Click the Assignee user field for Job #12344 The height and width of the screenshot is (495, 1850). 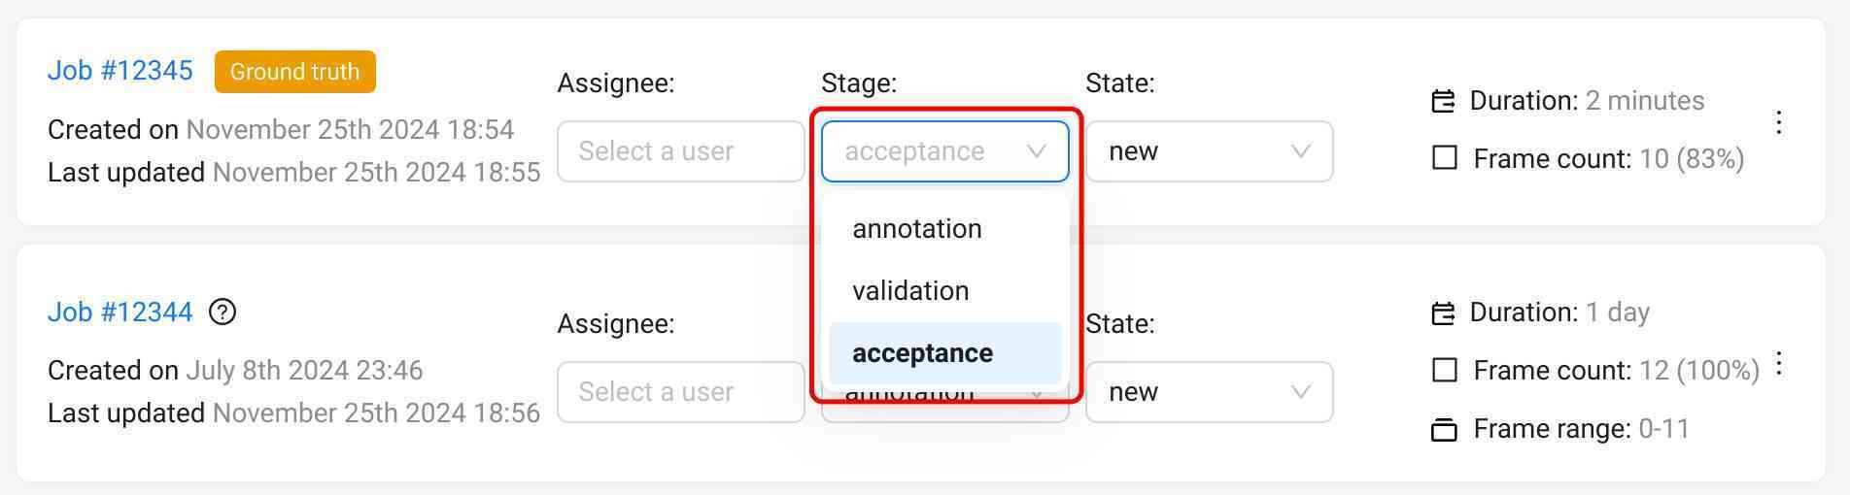tap(680, 392)
